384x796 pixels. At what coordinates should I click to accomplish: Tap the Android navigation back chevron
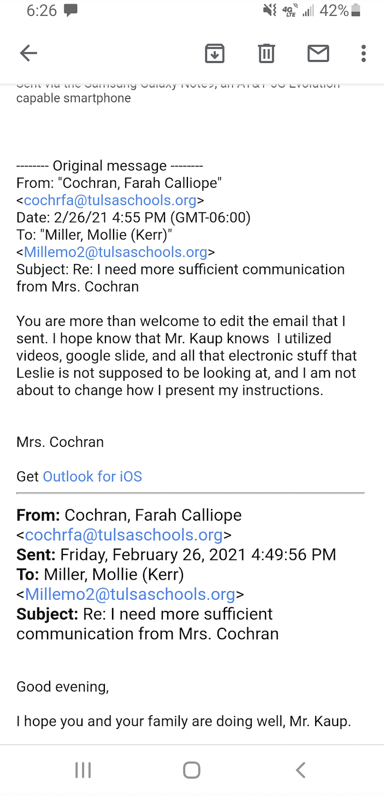[x=300, y=770]
